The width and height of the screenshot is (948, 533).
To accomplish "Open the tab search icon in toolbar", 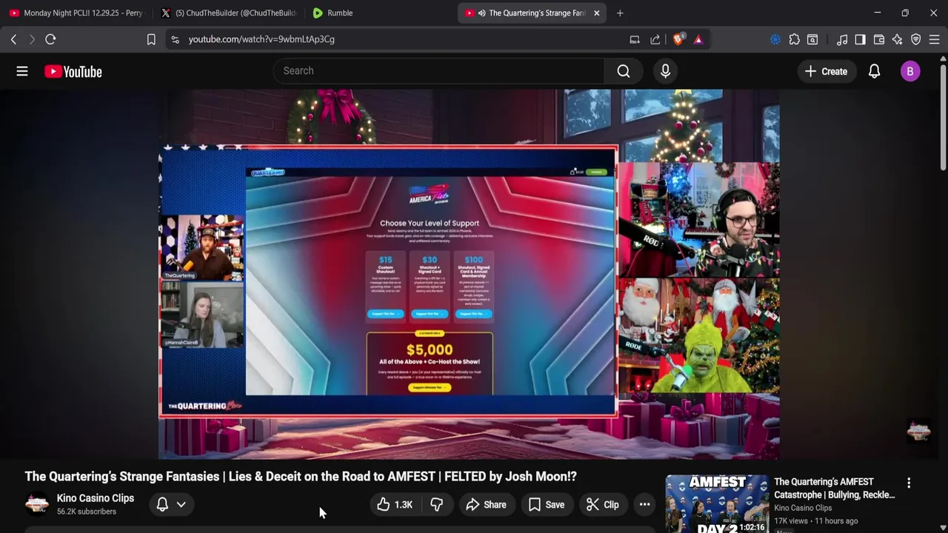I will pos(812,39).
